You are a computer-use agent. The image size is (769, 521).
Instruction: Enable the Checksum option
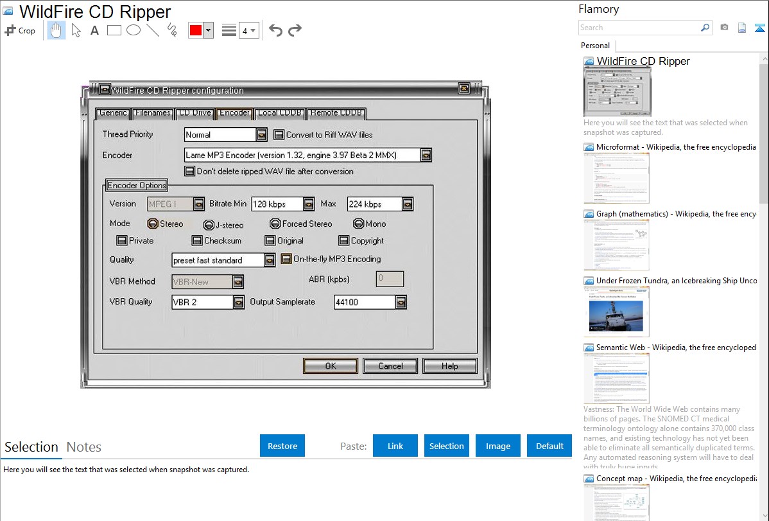click(x=196, y=241)
